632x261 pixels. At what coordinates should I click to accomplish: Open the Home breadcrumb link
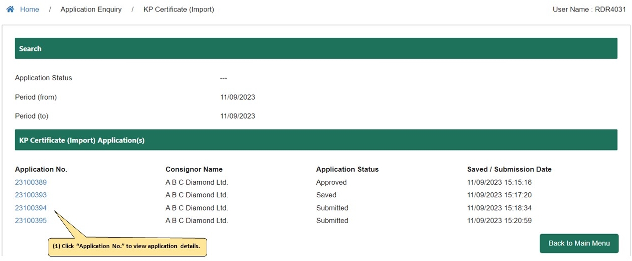[29, 9]
